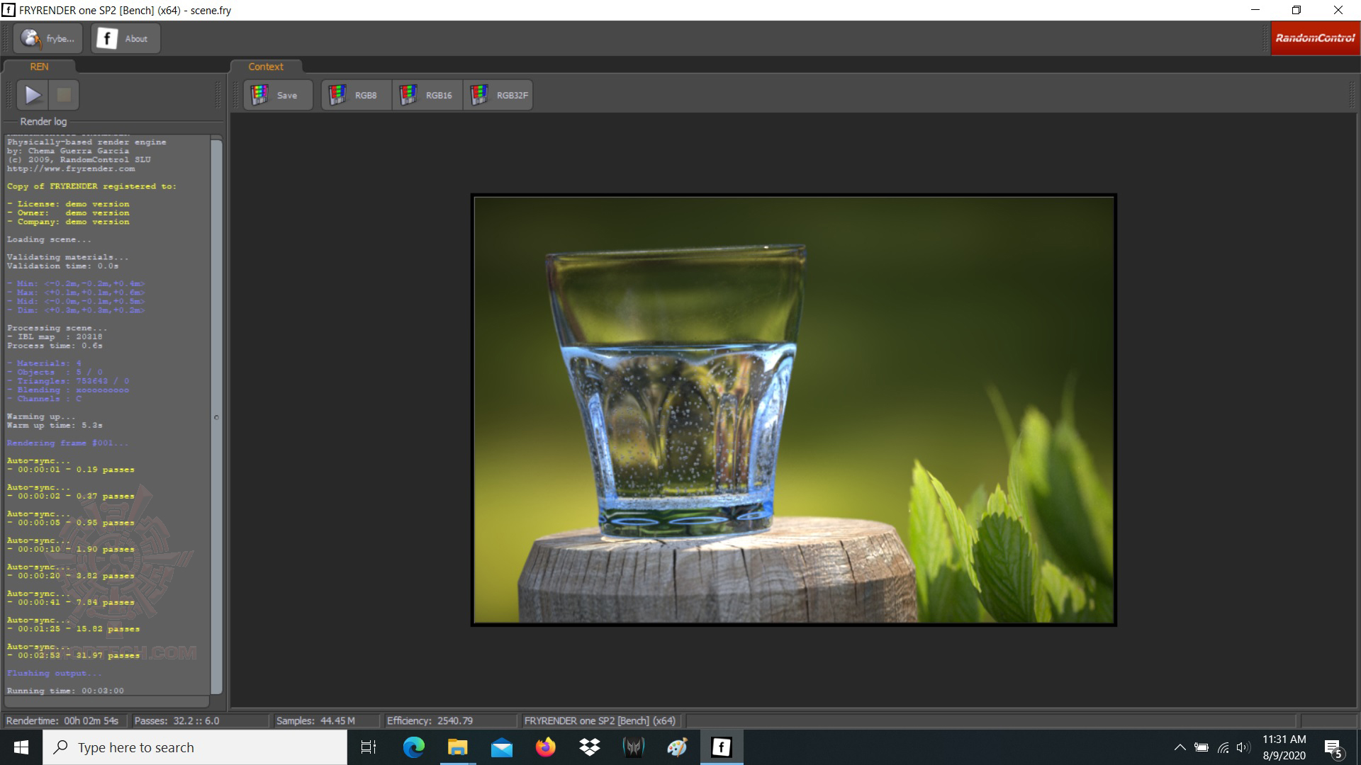This screenshot has width=1361, height=765.
Task: Open File Explorer from taskbar
Action: pyautogui.click(x=458, y=747)
